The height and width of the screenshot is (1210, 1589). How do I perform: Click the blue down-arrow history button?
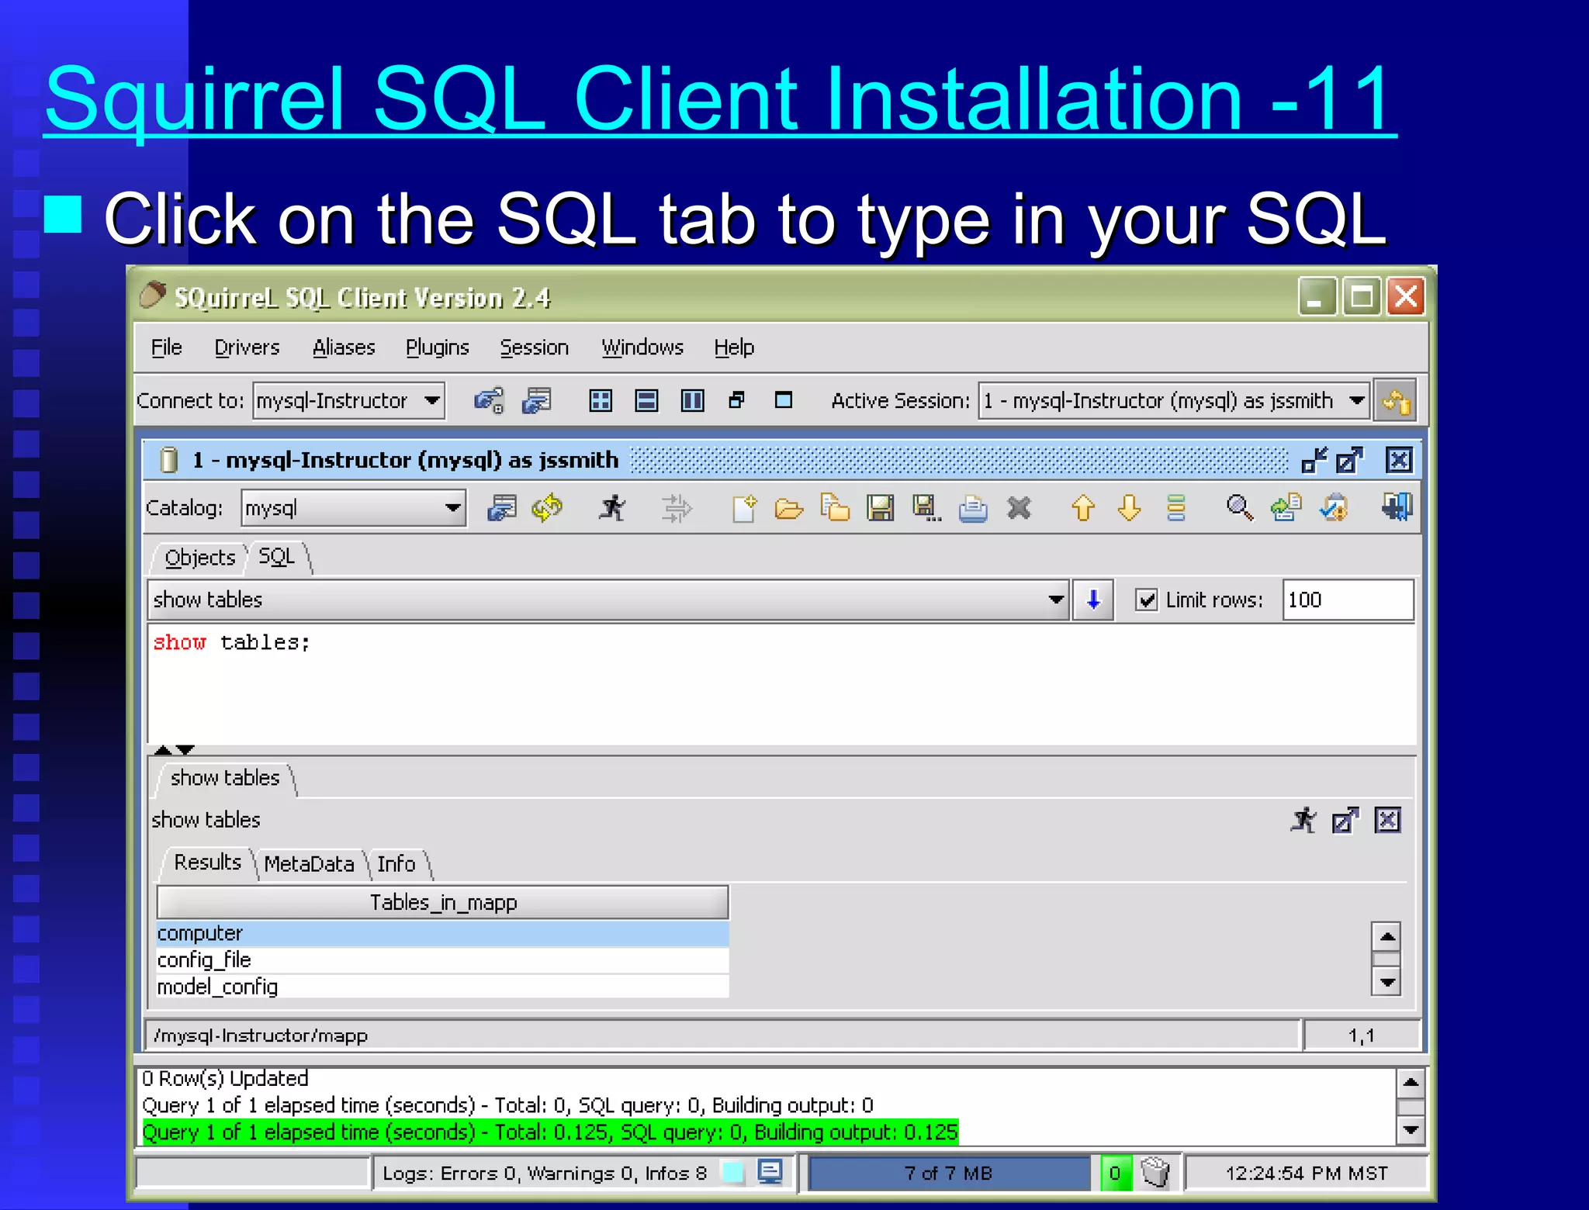pyautogui.click(x=1093, y=600)
